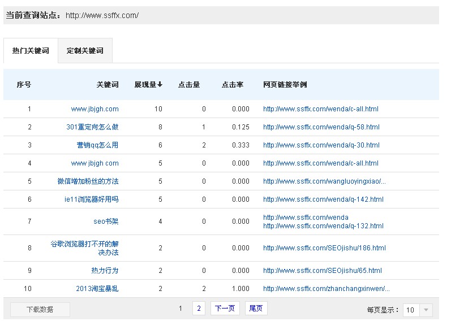Click impressions value 4 for seo书架
This screenshot has width=451, height=330.
tap(161, 222)
